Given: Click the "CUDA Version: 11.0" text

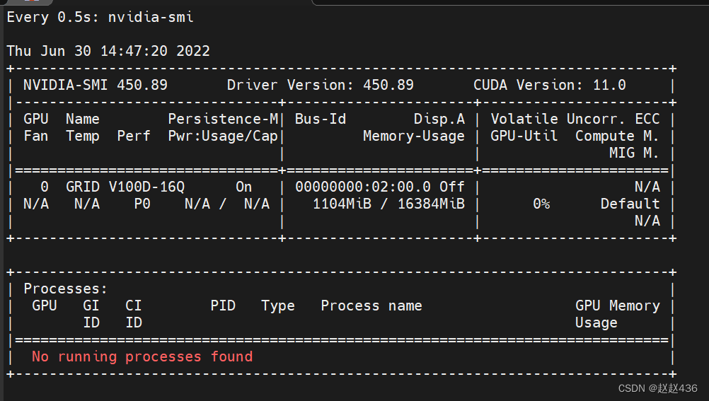Looking at the screenshot, I should click(x=549, y=85).
